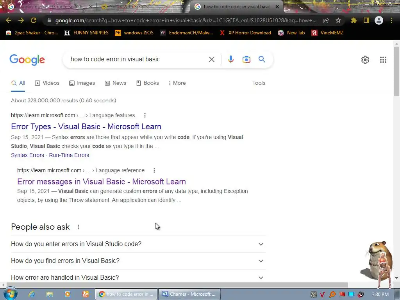Open the New Tab bookmark
Viewport: 400px width, 300px height.
tap(291, 33)
